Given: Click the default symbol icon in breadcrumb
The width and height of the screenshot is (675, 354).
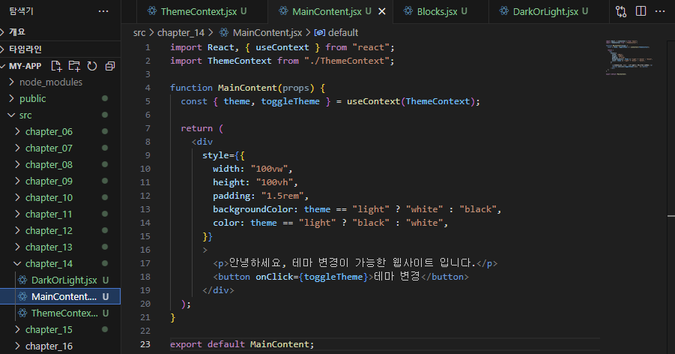Looking at the screenshot, I should (x=320, y=33).
